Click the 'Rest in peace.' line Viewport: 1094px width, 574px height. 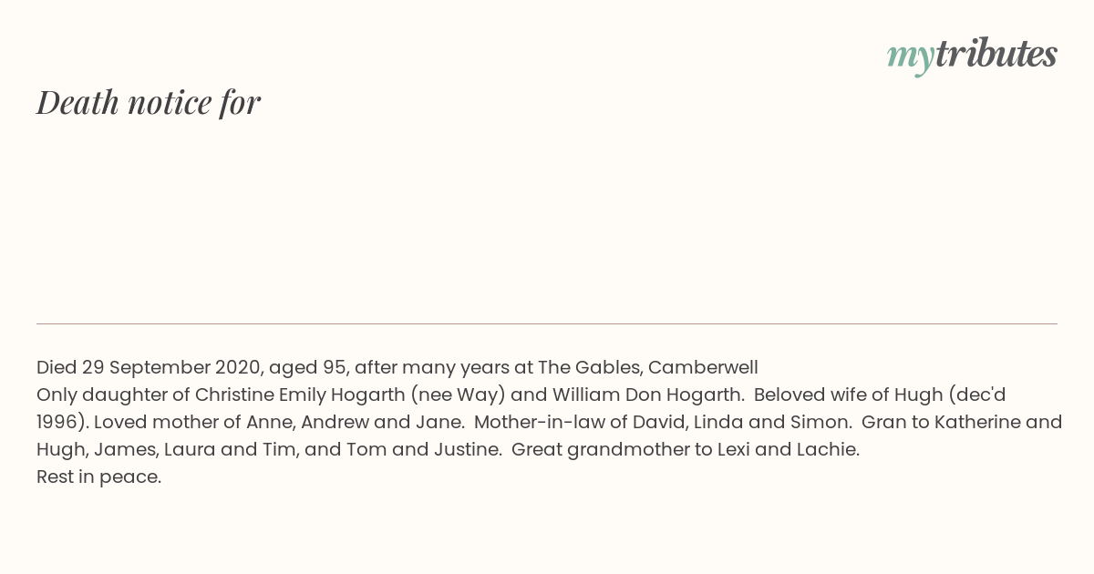pyautogui.click(x=98, y=477)
